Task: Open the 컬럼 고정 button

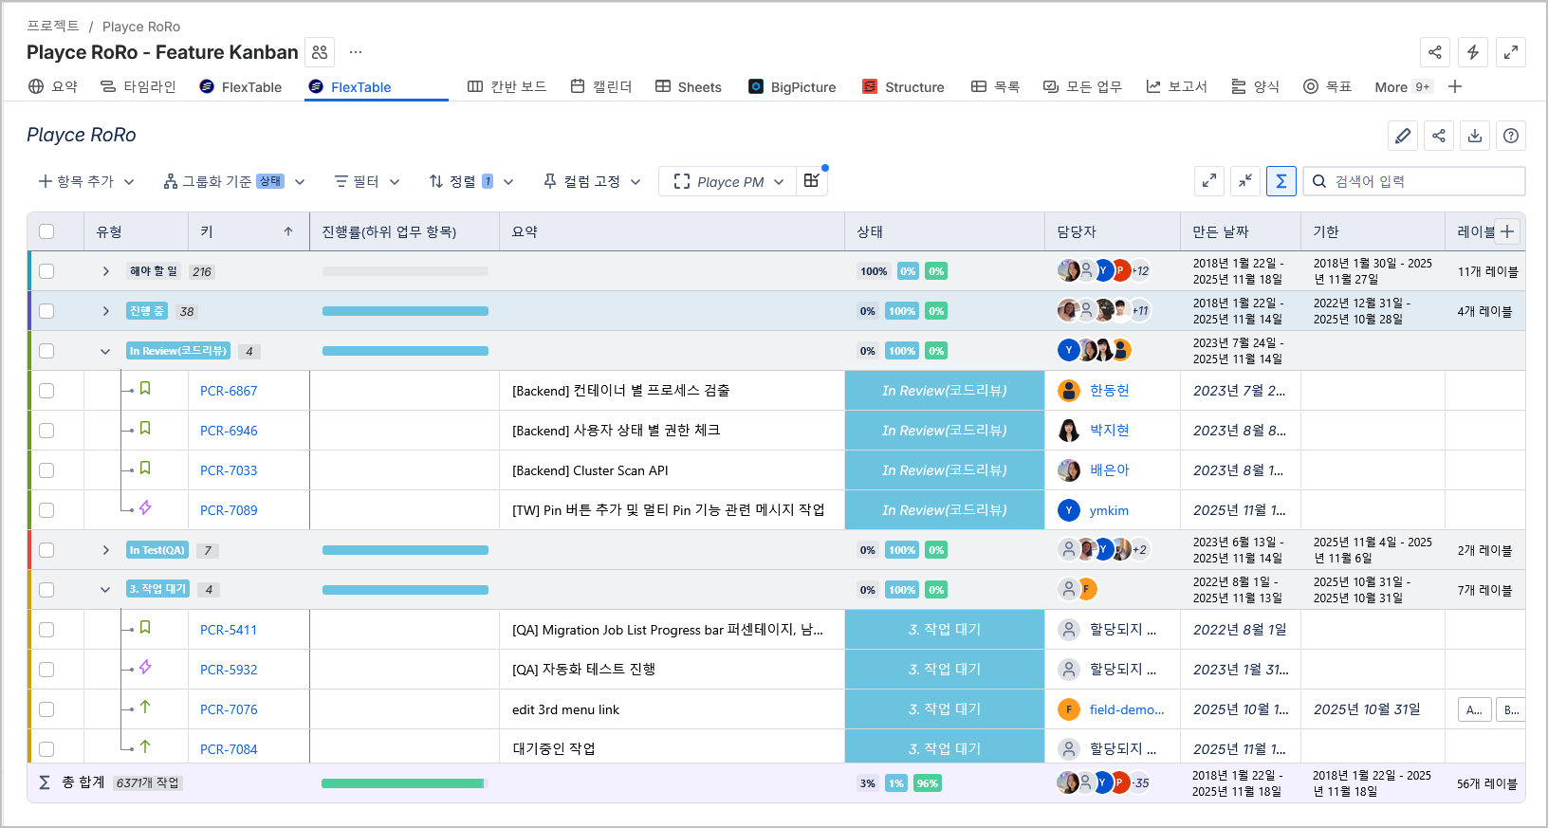Action: click(593, 181)
